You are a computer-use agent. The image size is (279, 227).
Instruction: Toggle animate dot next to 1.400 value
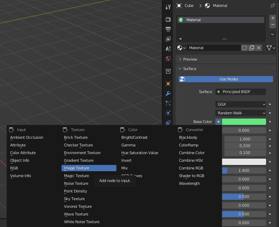270,171
